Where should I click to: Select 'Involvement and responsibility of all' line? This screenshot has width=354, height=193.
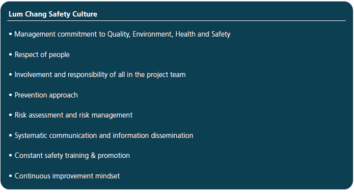[x=100, y=75]
